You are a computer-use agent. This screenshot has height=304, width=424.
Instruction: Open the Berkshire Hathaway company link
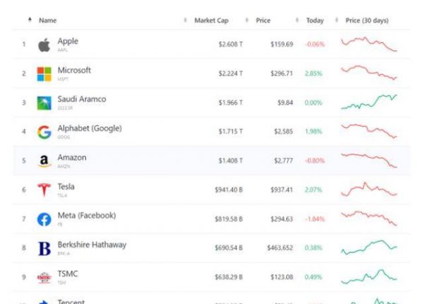(92, 245)
